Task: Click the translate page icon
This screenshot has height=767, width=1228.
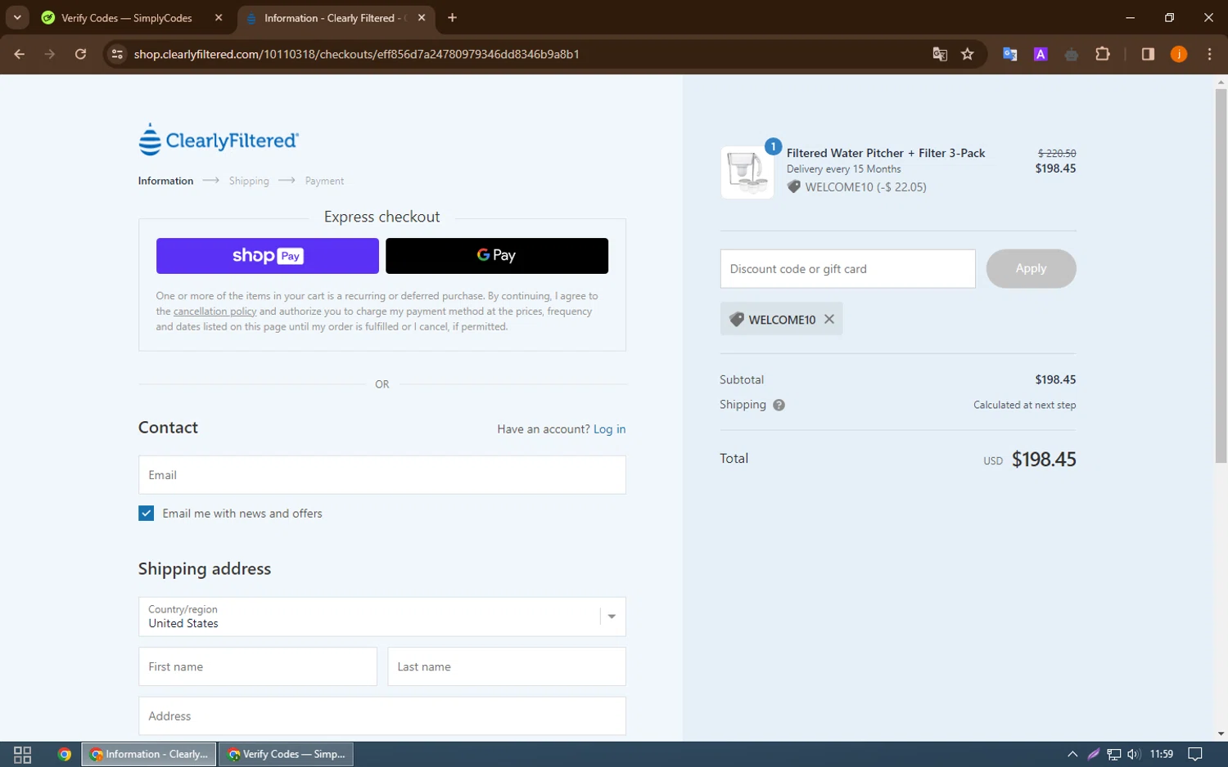Action: tap(940, 54)
